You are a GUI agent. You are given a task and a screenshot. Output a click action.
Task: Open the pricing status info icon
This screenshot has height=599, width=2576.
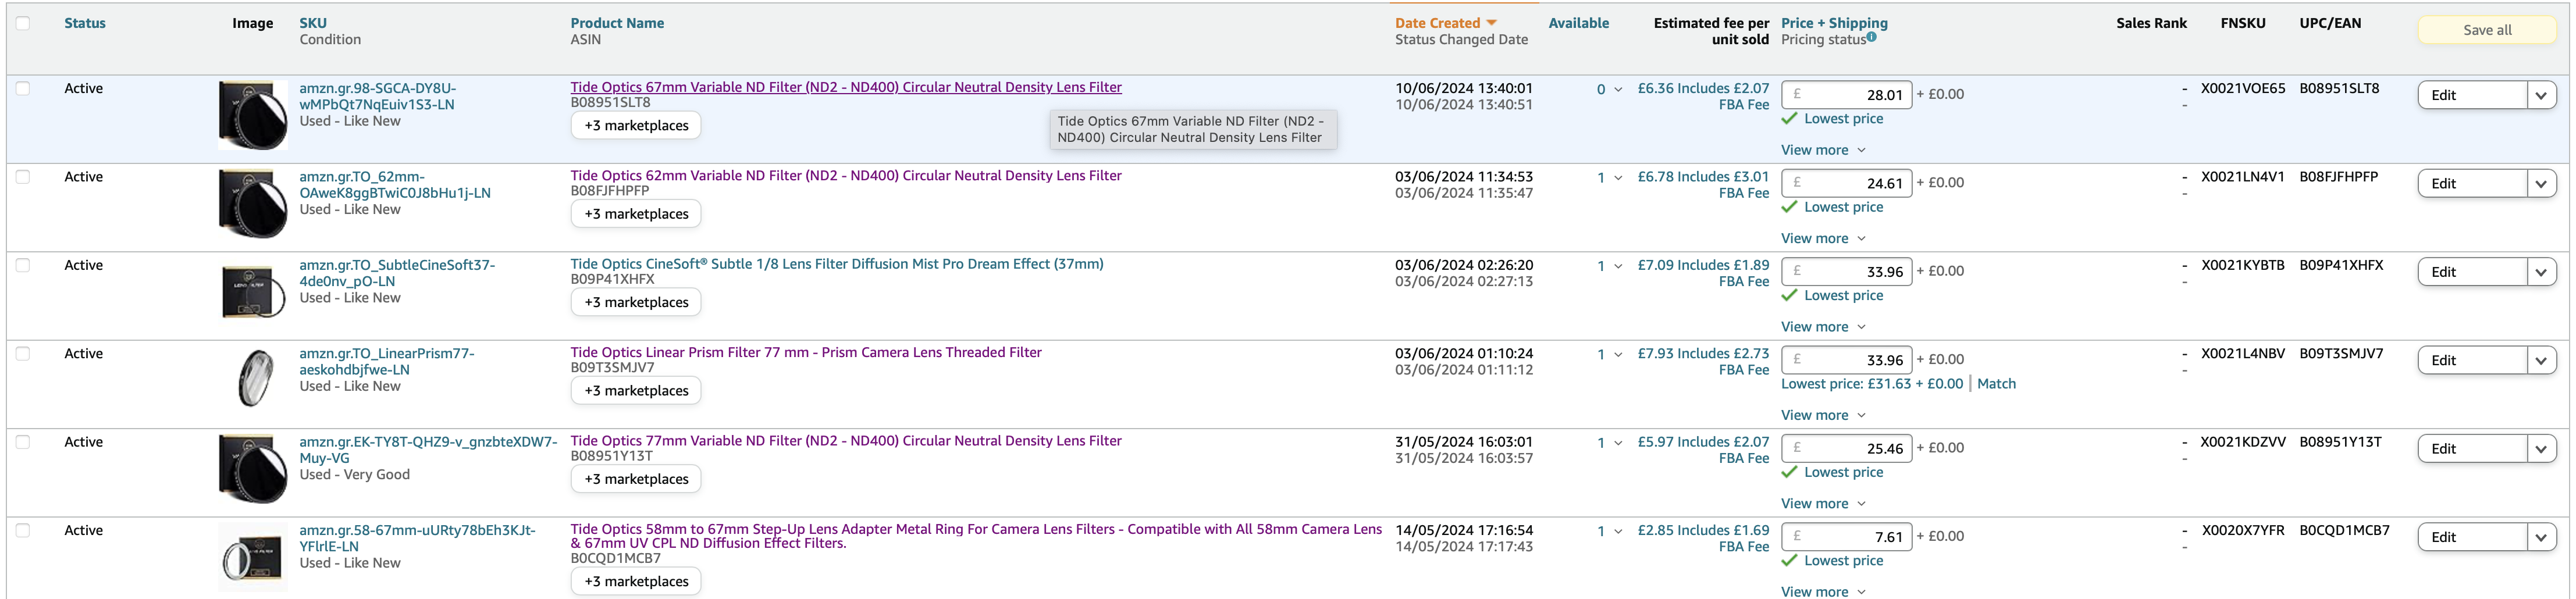pos(1871,37)
